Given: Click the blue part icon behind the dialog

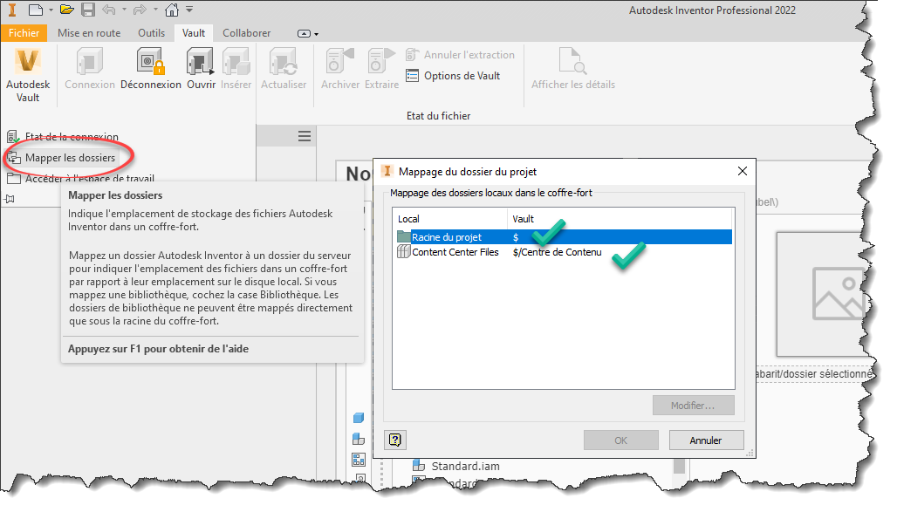Looking at the screenshot, I should pyautogui.click(x=359, y=418).
